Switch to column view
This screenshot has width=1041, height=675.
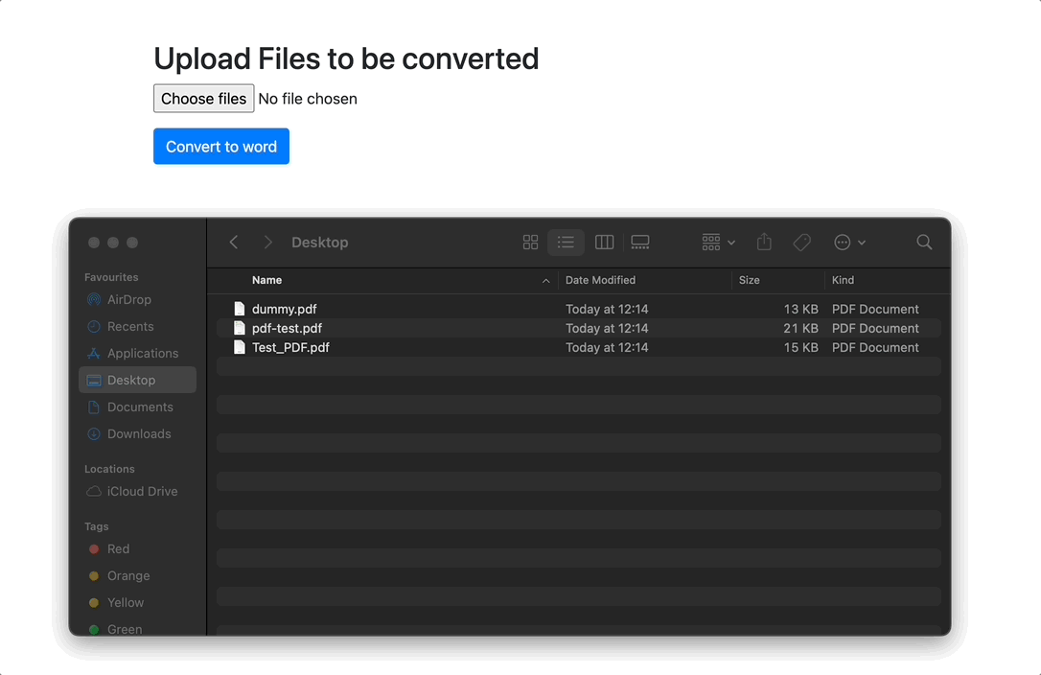[x=604, y=243]
